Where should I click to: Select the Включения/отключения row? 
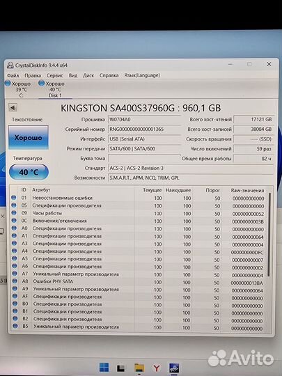pyautogui.click(x=138, y=221)
